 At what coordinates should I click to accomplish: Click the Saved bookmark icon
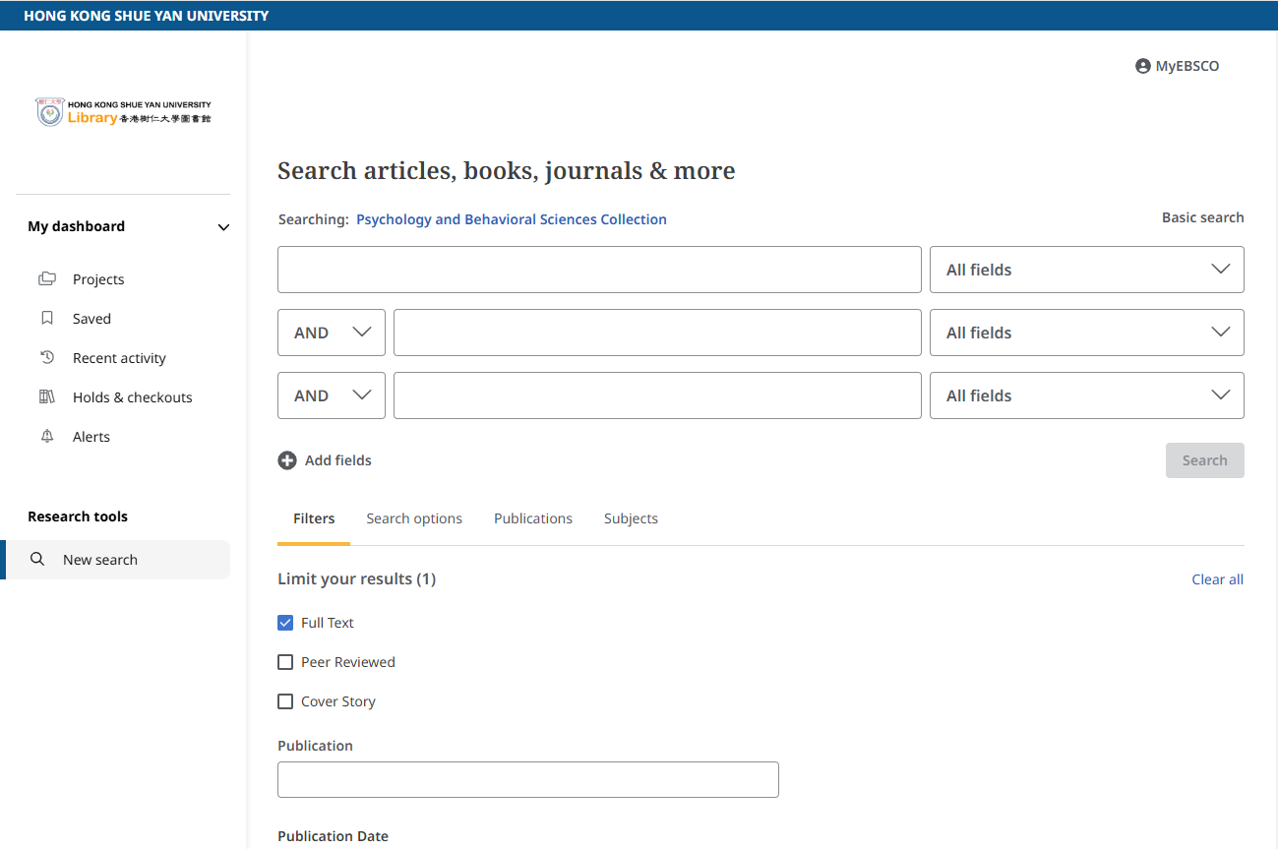tap(47, 319)
